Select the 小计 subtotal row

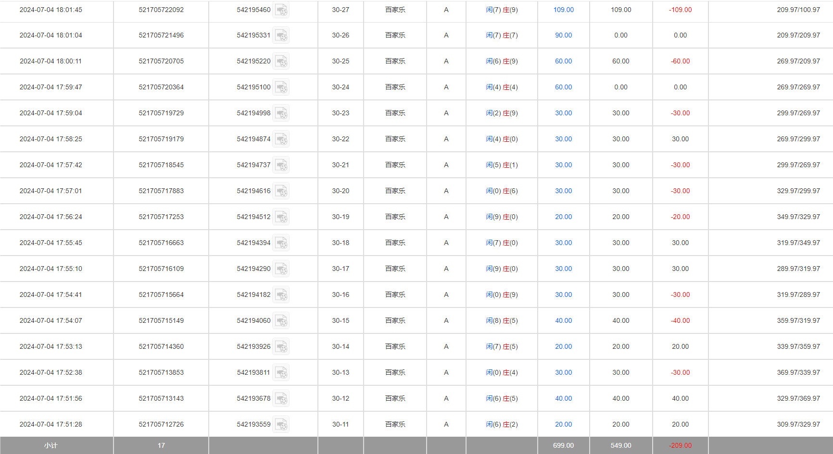click(x=51, y=445)
